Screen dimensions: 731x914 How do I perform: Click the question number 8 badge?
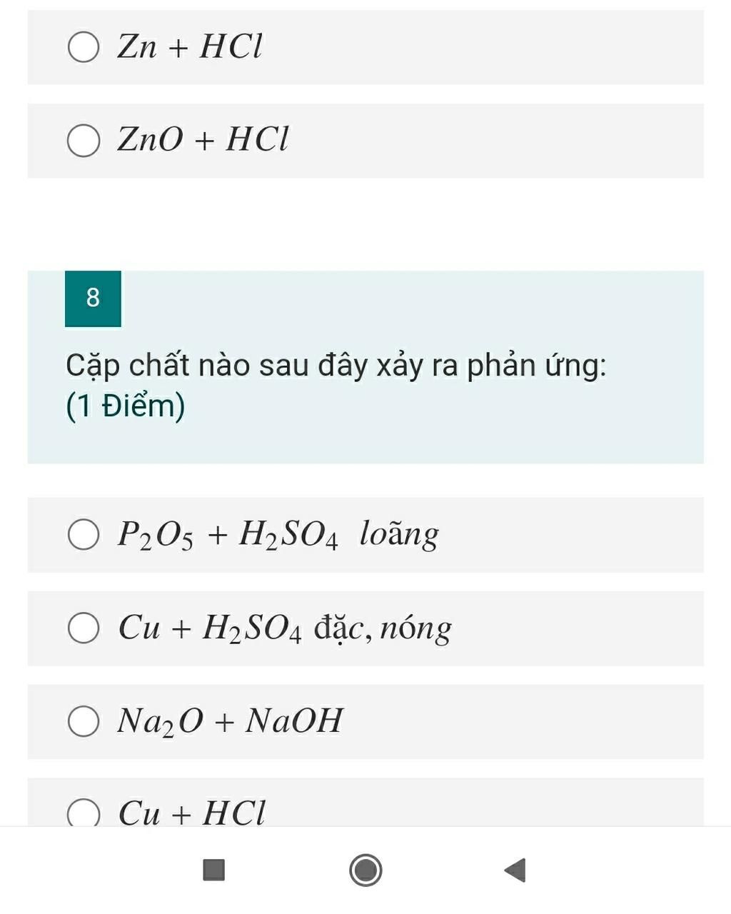coord(93,298)
